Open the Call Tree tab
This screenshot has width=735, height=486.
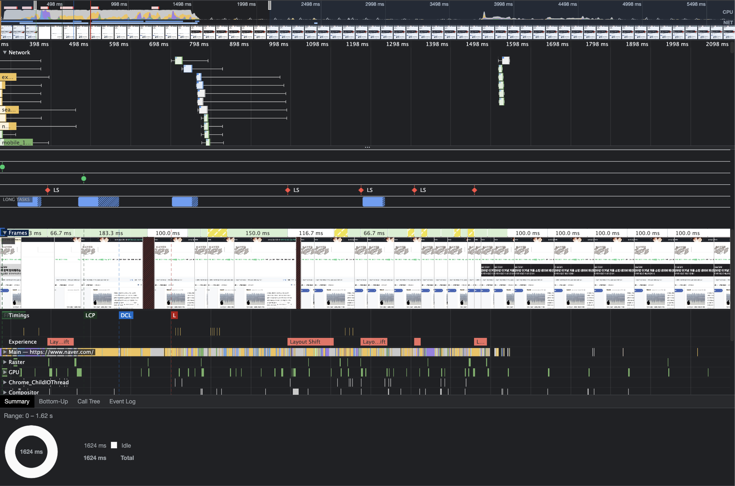pyautogui.click(x=88, y=401)
